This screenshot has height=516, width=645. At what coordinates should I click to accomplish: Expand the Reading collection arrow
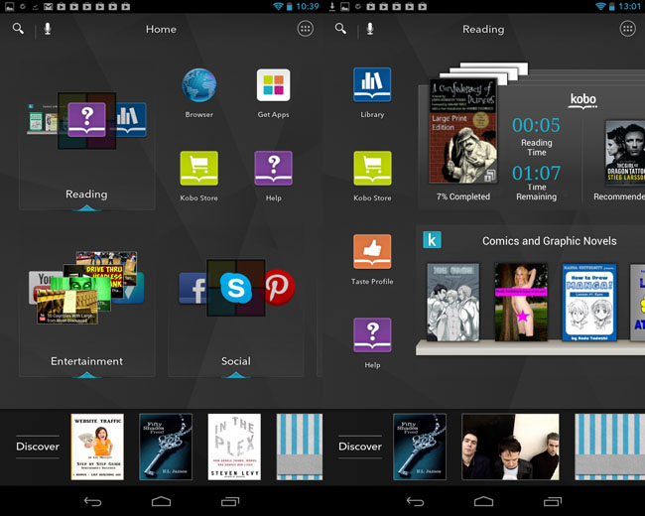(86, 207)
